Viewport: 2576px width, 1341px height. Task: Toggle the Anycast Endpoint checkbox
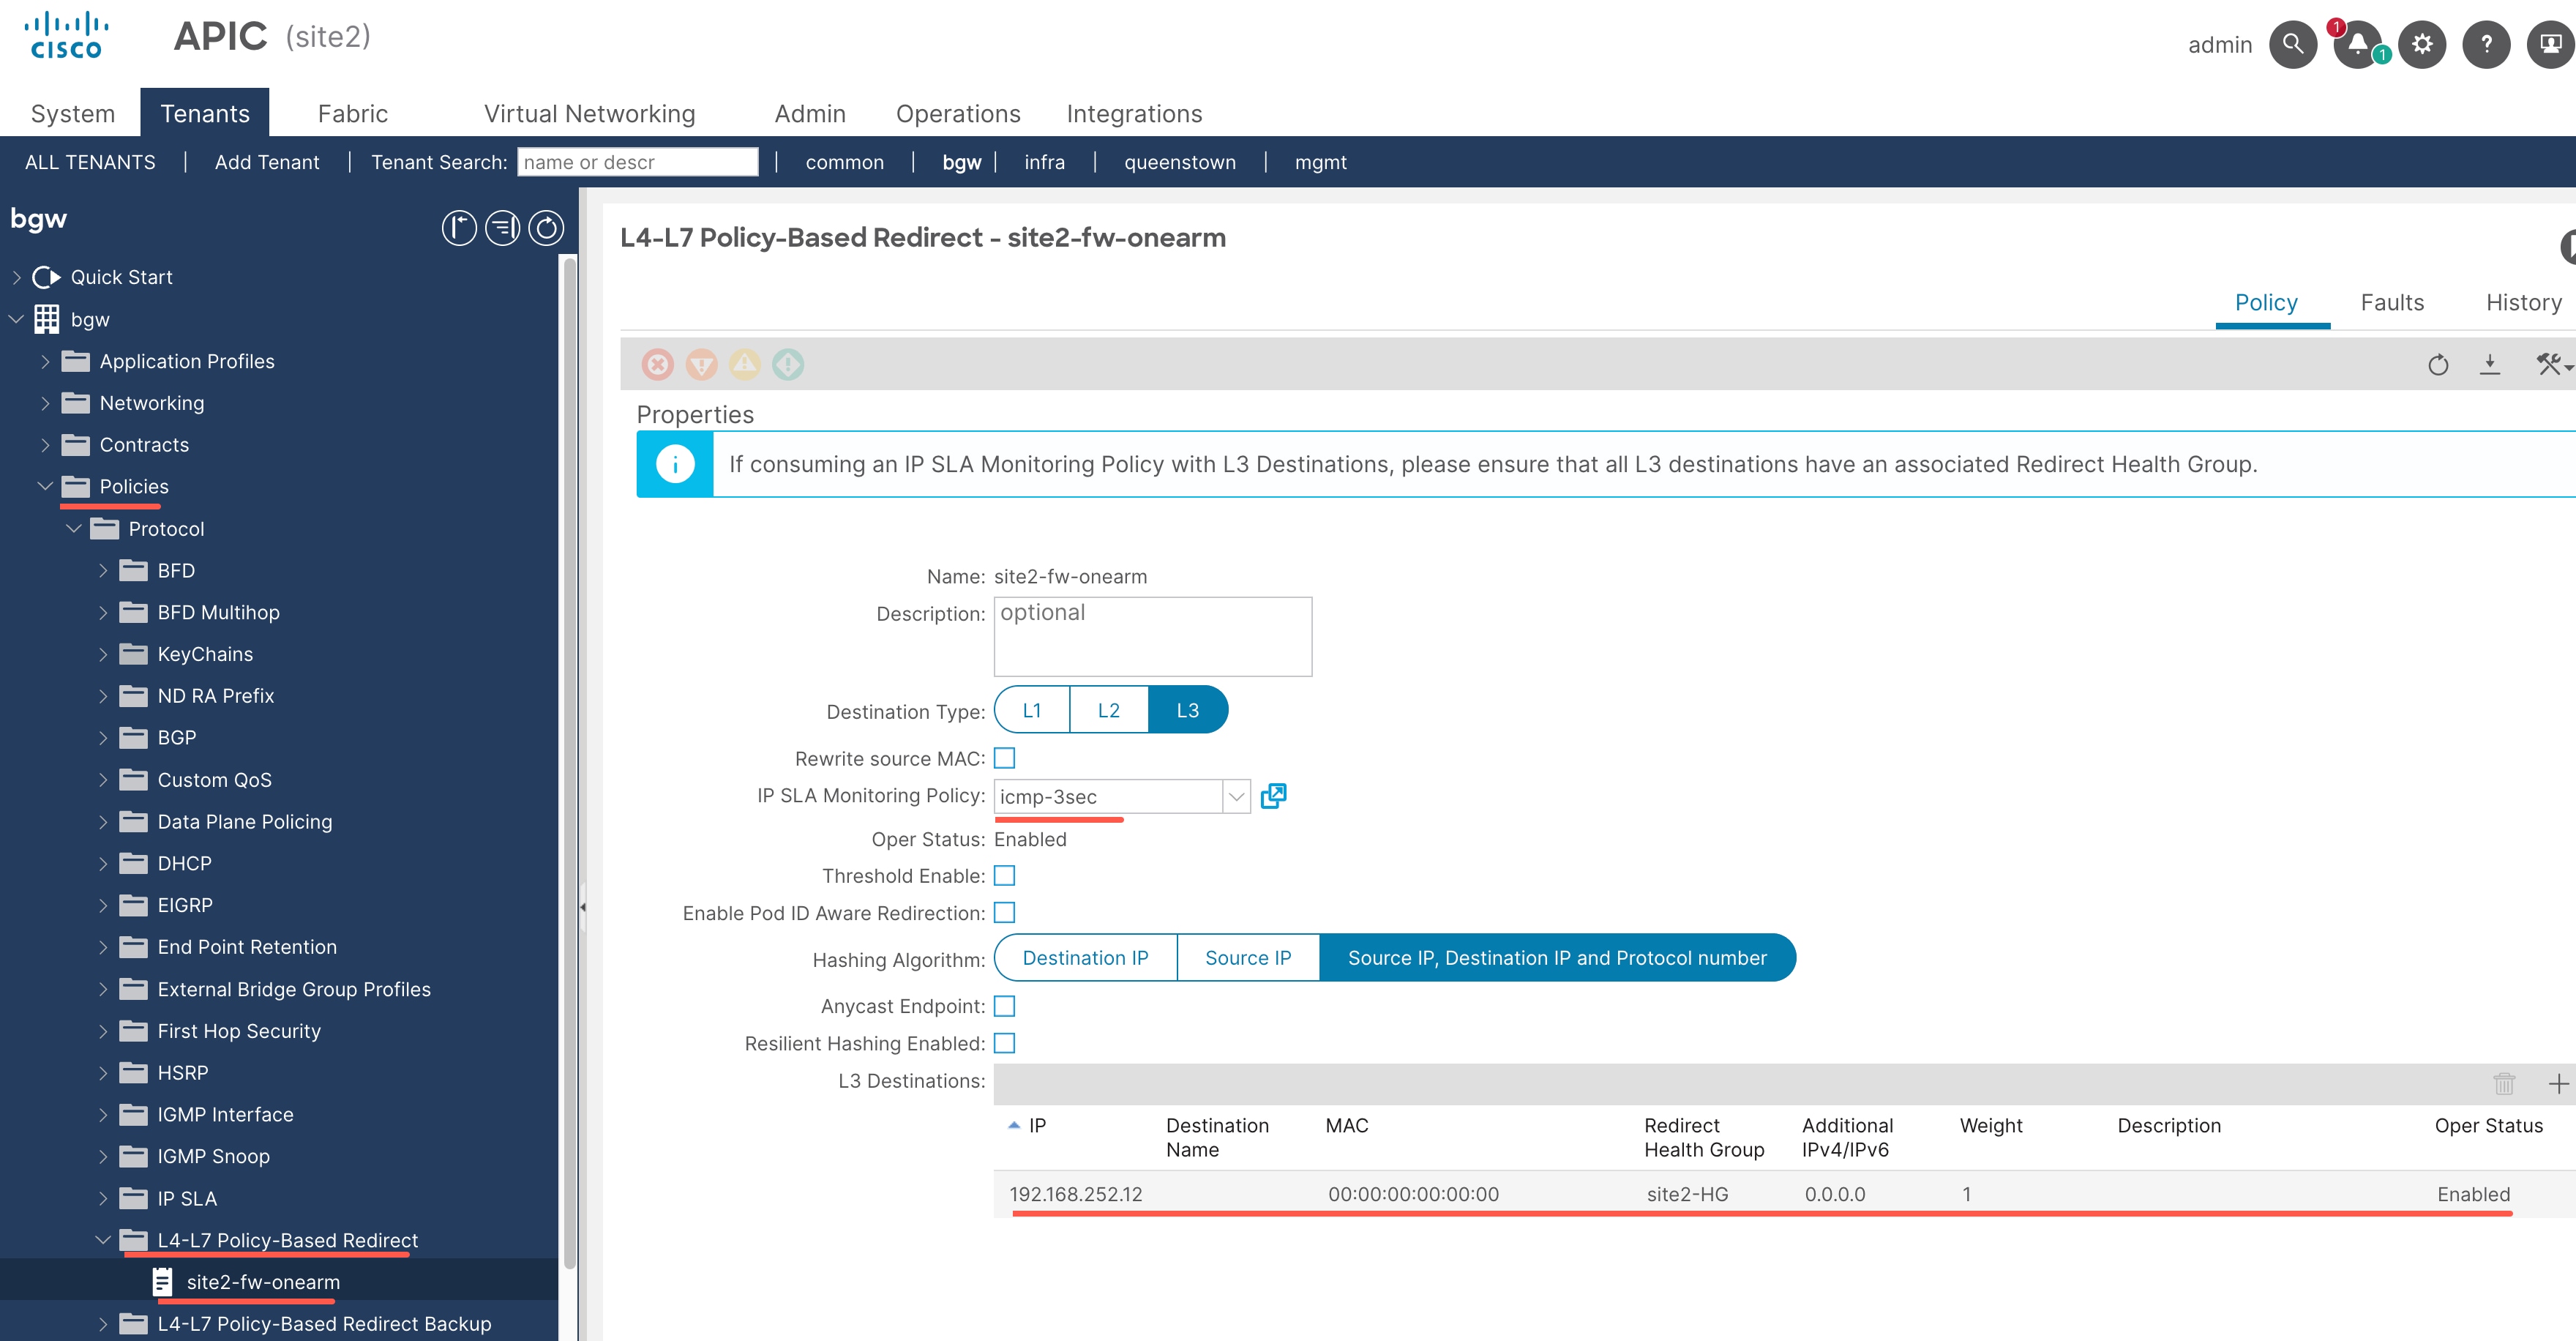1004,1006
